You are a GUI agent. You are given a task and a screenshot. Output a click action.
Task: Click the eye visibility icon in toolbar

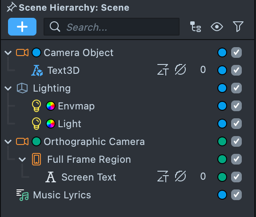coord(217,27)
